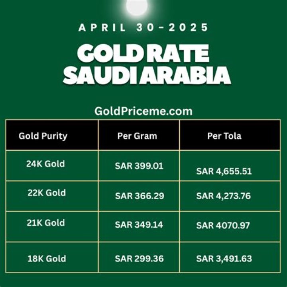
Task: Click the Per Tola column header
Action: click(x=224, y=136)
